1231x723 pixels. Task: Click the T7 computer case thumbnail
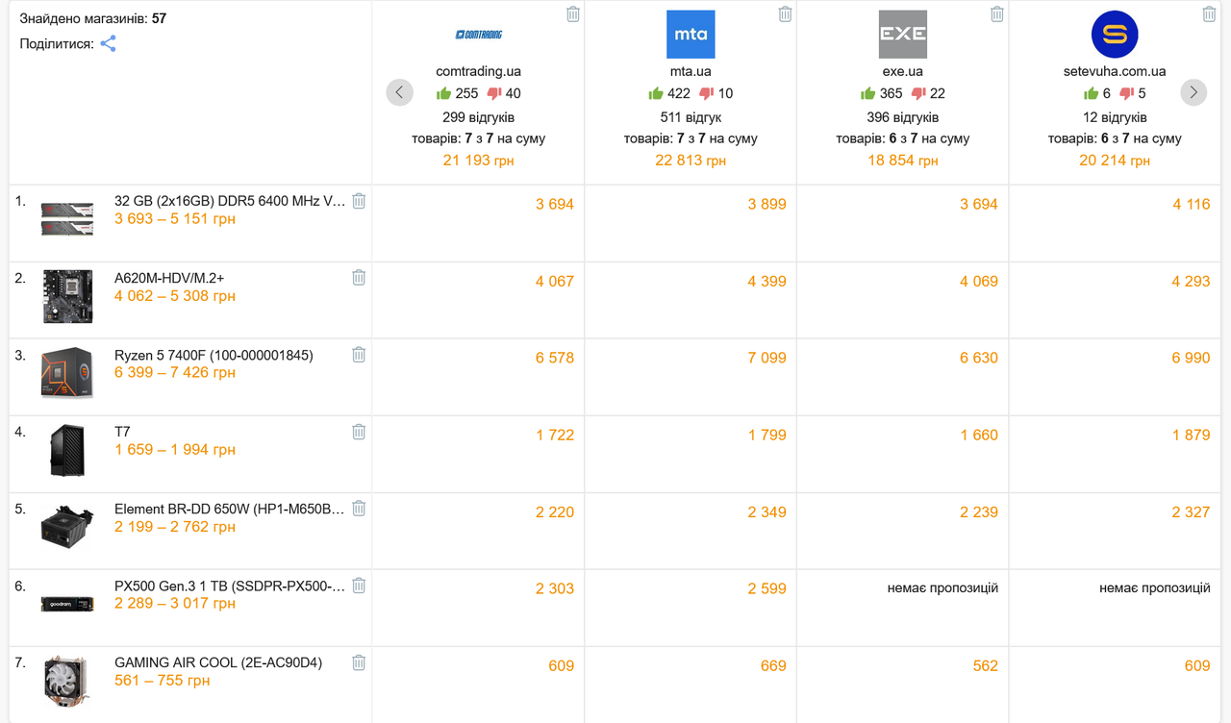click(68, 450)
